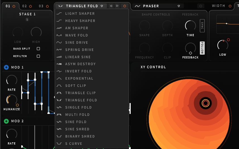Click the blue MOD 1 plus icon
The width and height of the screenshot is (239, 149).
point(6,67)
